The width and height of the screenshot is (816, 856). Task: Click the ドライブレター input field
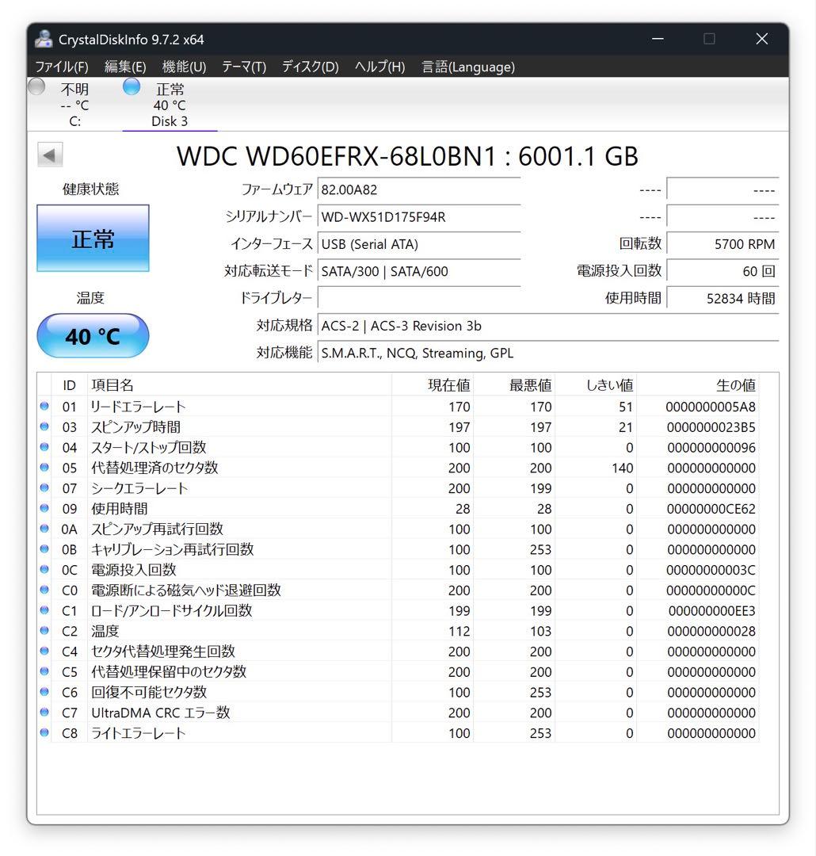[x=418, y=298]
